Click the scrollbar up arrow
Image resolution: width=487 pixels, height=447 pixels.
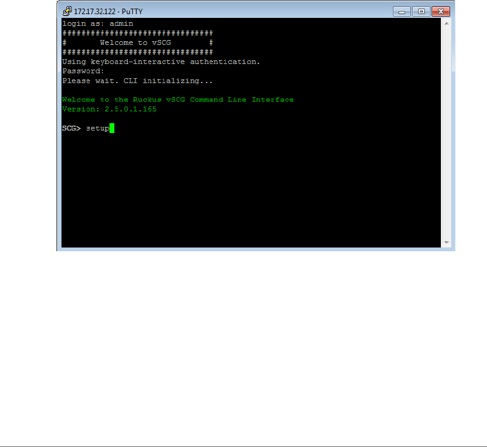coord(446,23)
